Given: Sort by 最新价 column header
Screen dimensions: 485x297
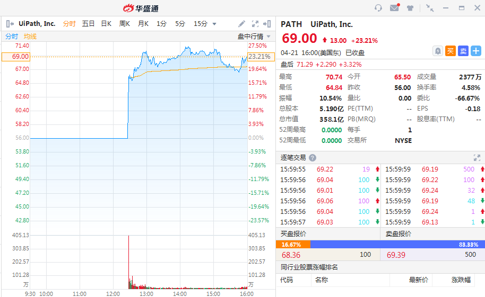Looking at the screenshot, I should point(419,280).
